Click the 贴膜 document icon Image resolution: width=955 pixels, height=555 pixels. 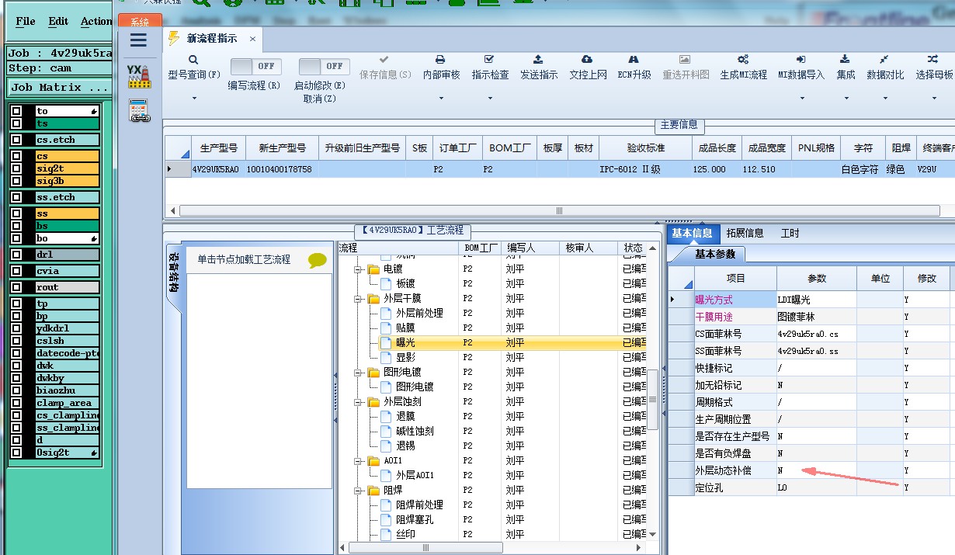coord(387,328)
